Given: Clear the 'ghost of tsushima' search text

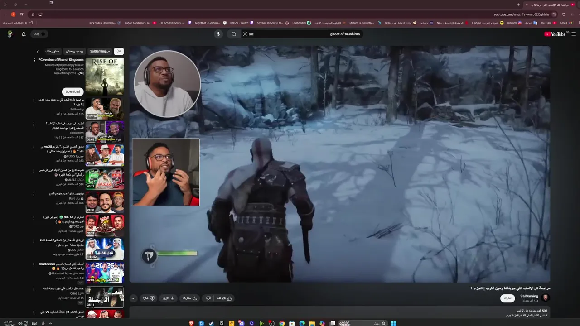Looking at the screenshot, I should tap(245, 34).
